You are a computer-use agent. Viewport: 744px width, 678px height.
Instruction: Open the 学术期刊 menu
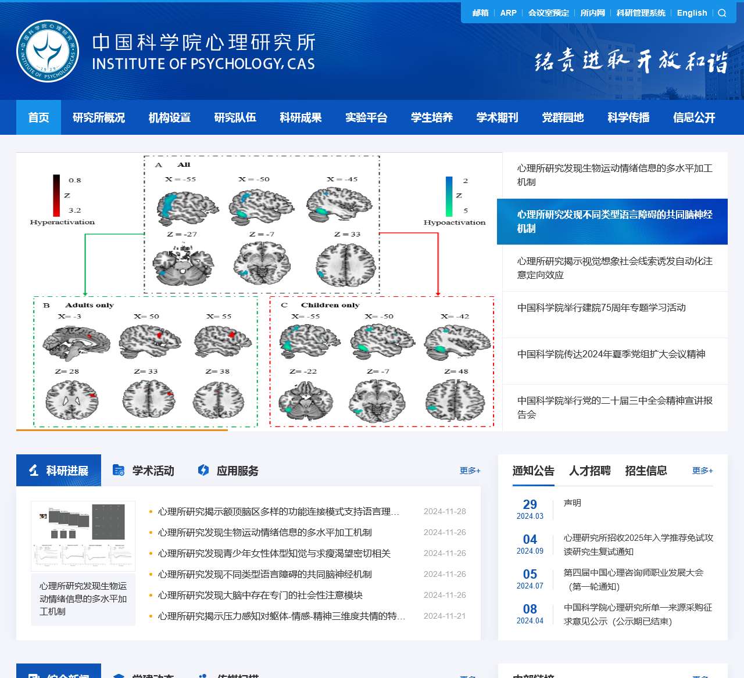click(x=498, y=117)
